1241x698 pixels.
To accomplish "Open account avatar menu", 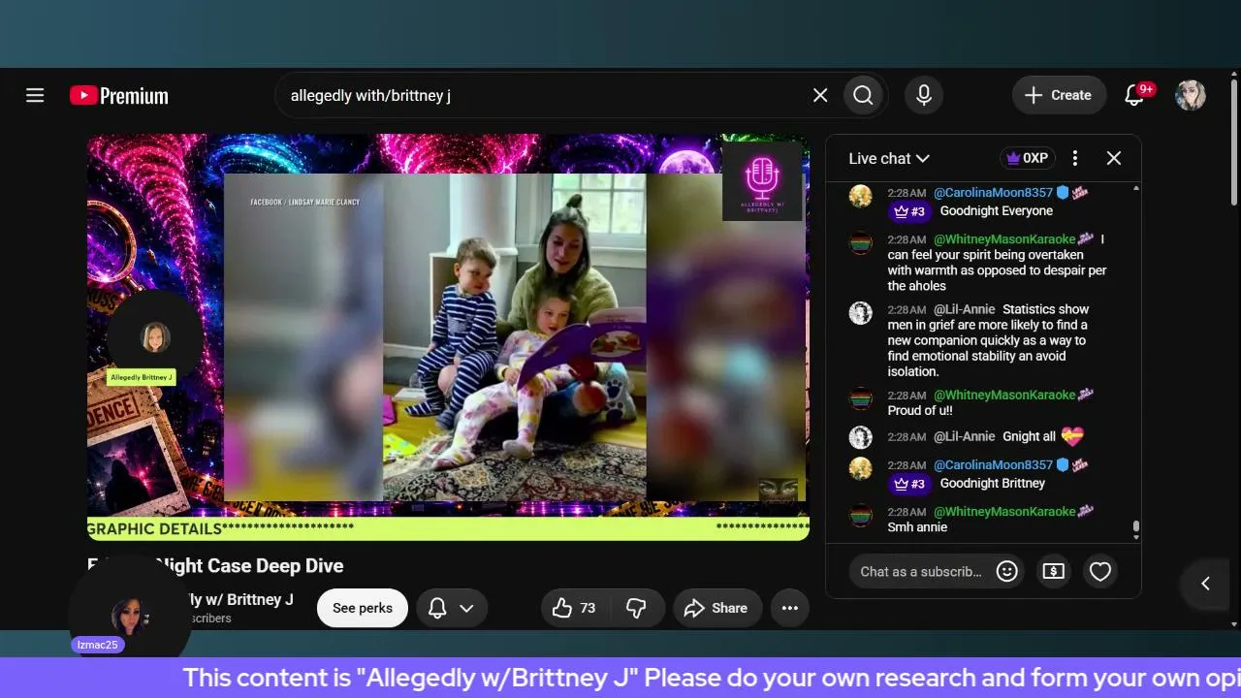I will [x=1191, y=95].
